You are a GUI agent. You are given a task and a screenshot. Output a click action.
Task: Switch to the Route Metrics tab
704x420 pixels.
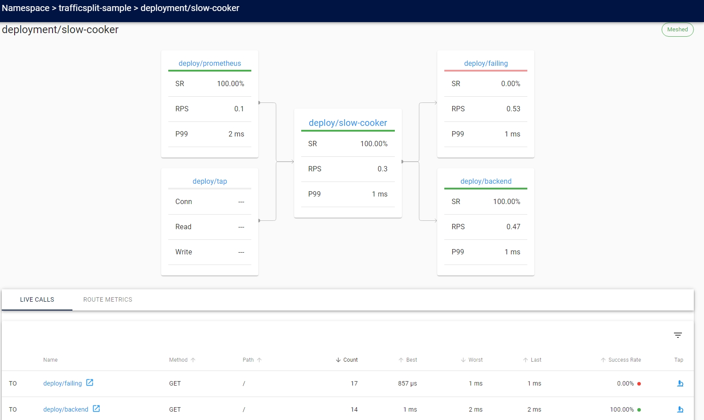pos(108,299)
